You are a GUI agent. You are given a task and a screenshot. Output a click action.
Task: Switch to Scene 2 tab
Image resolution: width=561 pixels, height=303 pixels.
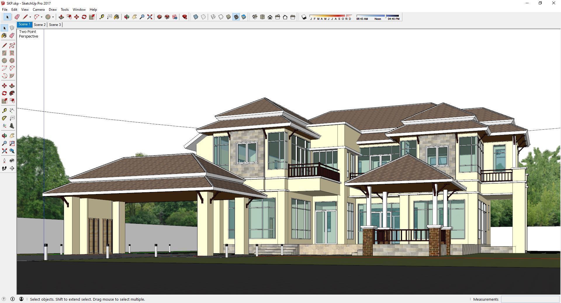[40, 25]
